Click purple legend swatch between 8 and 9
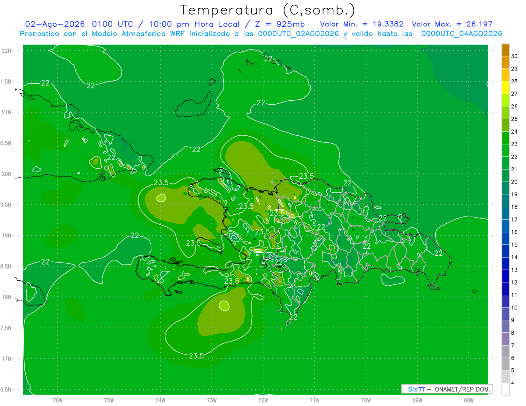Image resolution: width=526 pixels, height=406 pixels. (x=505, y=327)
